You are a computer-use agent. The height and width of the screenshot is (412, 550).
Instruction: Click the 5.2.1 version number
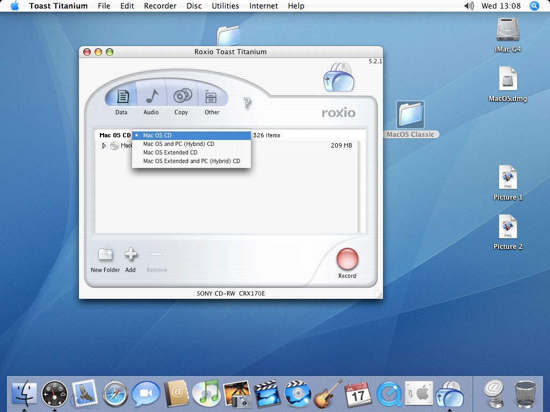point(375,61)
